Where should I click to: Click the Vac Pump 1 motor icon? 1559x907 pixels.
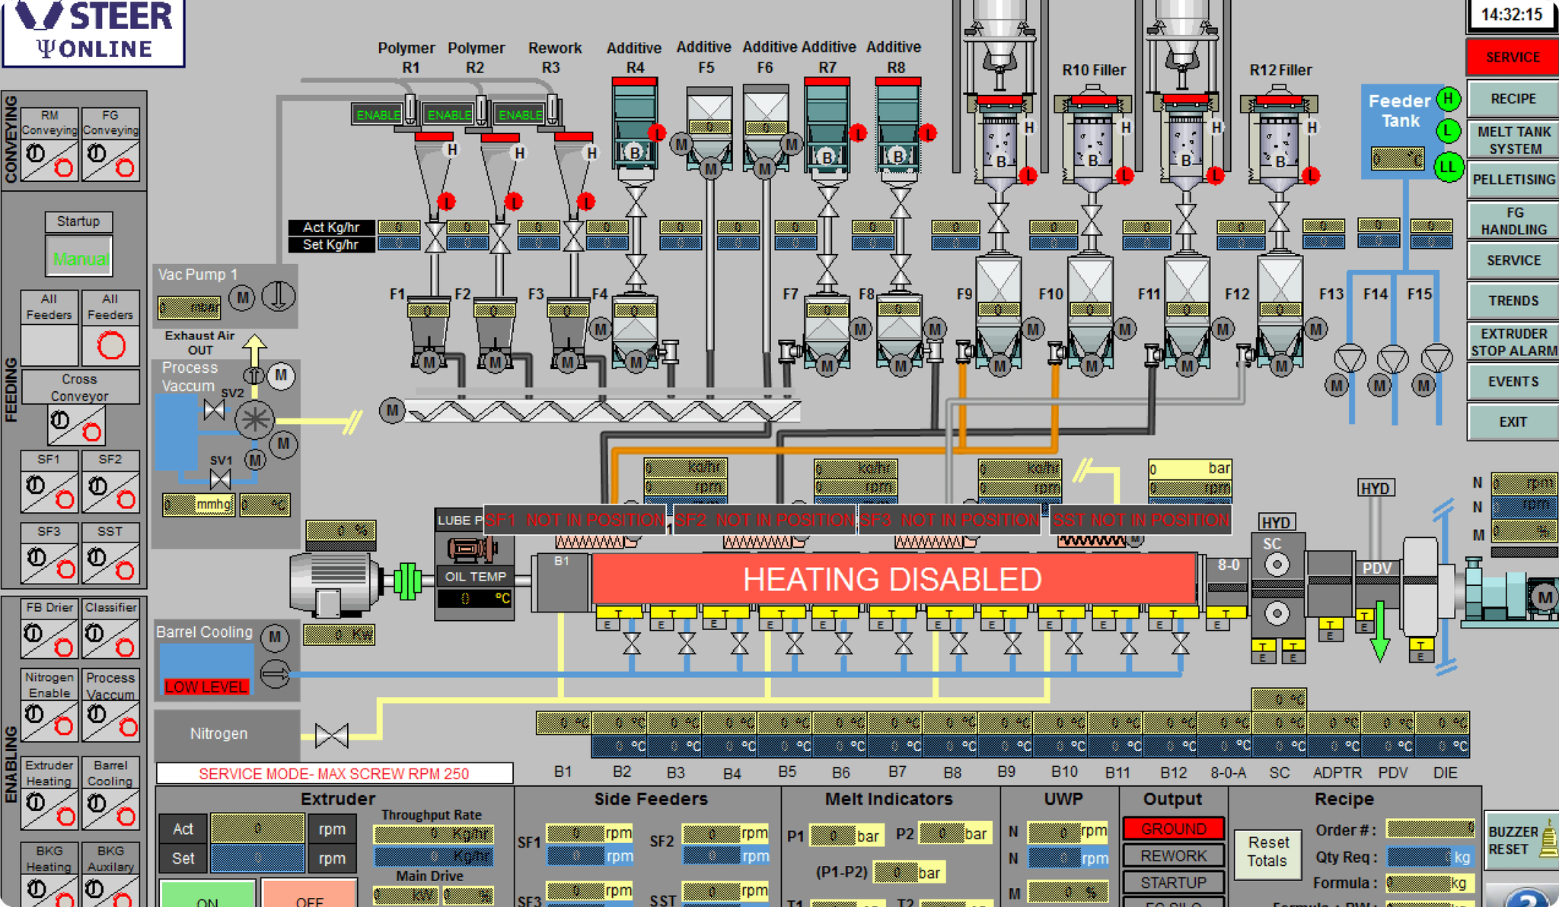pyautogui.click(x=241, y=299)
